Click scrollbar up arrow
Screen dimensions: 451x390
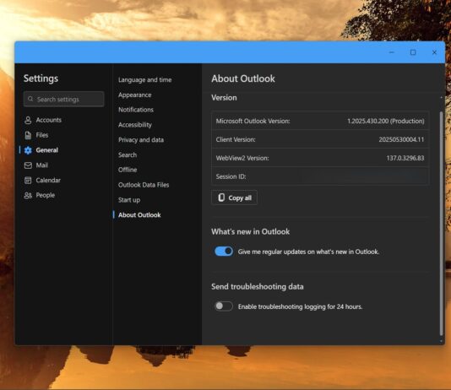tap(441, 98)
